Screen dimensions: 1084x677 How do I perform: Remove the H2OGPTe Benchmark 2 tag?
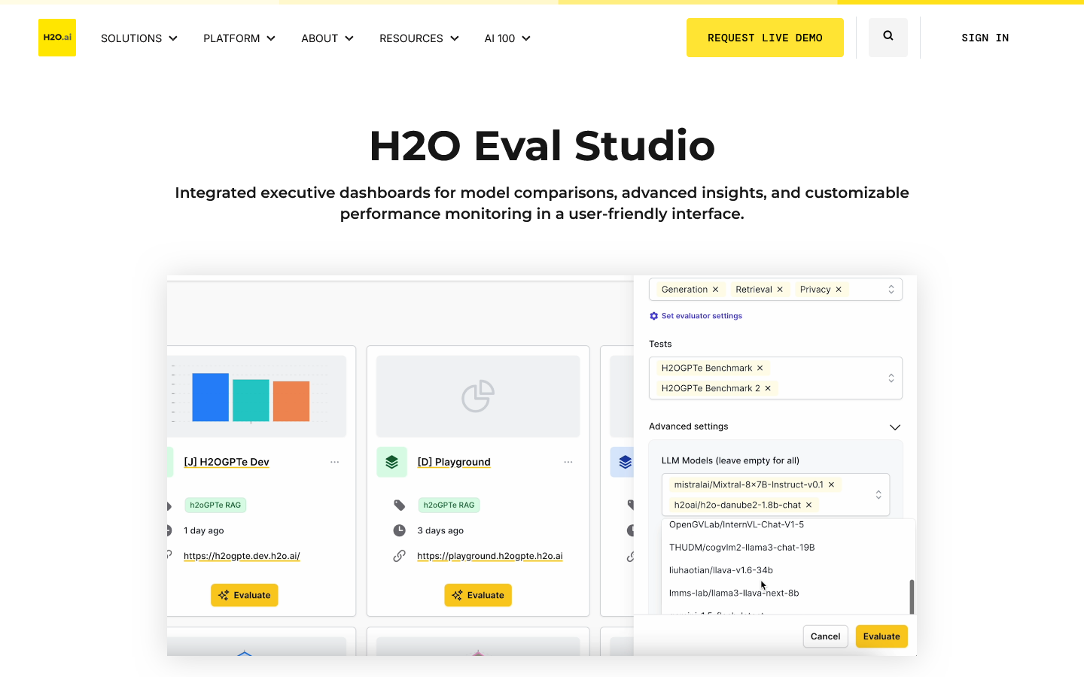click(x=768, y=388)
